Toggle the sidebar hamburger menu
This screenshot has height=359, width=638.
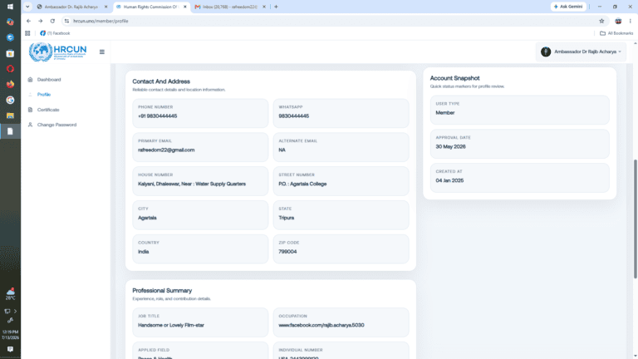[101, 52]
